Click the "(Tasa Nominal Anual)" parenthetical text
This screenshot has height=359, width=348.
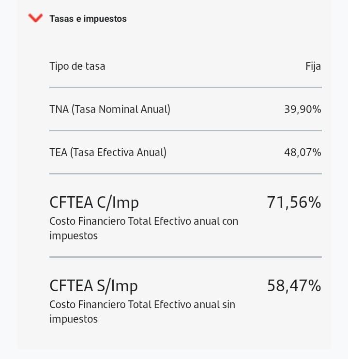click(x=121, y=109)
